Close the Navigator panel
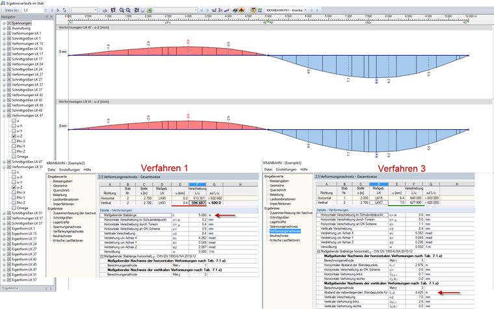Screen dimensions: 494x309 [x=51, y=17]
